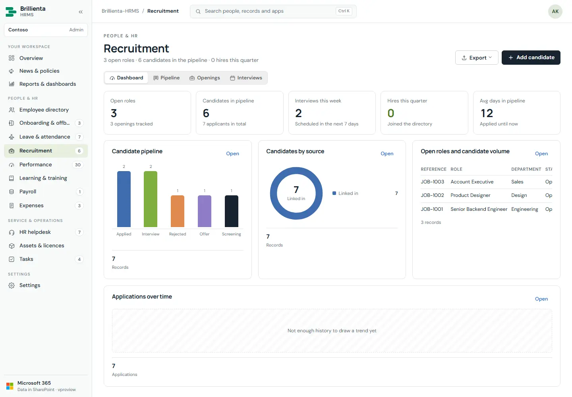Click the green Interview bar in chart
572x397 pixels.
151,199
